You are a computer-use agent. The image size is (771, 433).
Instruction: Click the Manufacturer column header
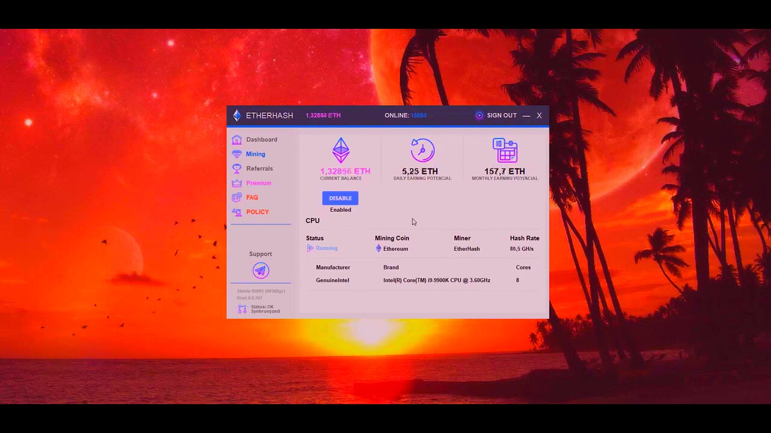[x=333, y=268]
